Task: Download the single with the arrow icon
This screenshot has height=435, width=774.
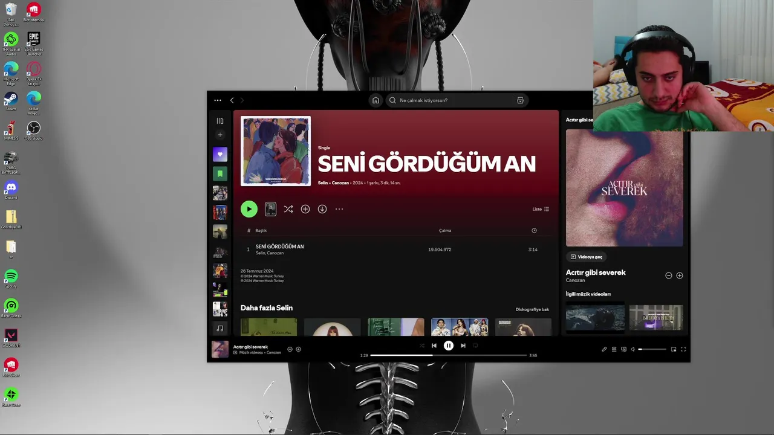Action: coord(322,209)
